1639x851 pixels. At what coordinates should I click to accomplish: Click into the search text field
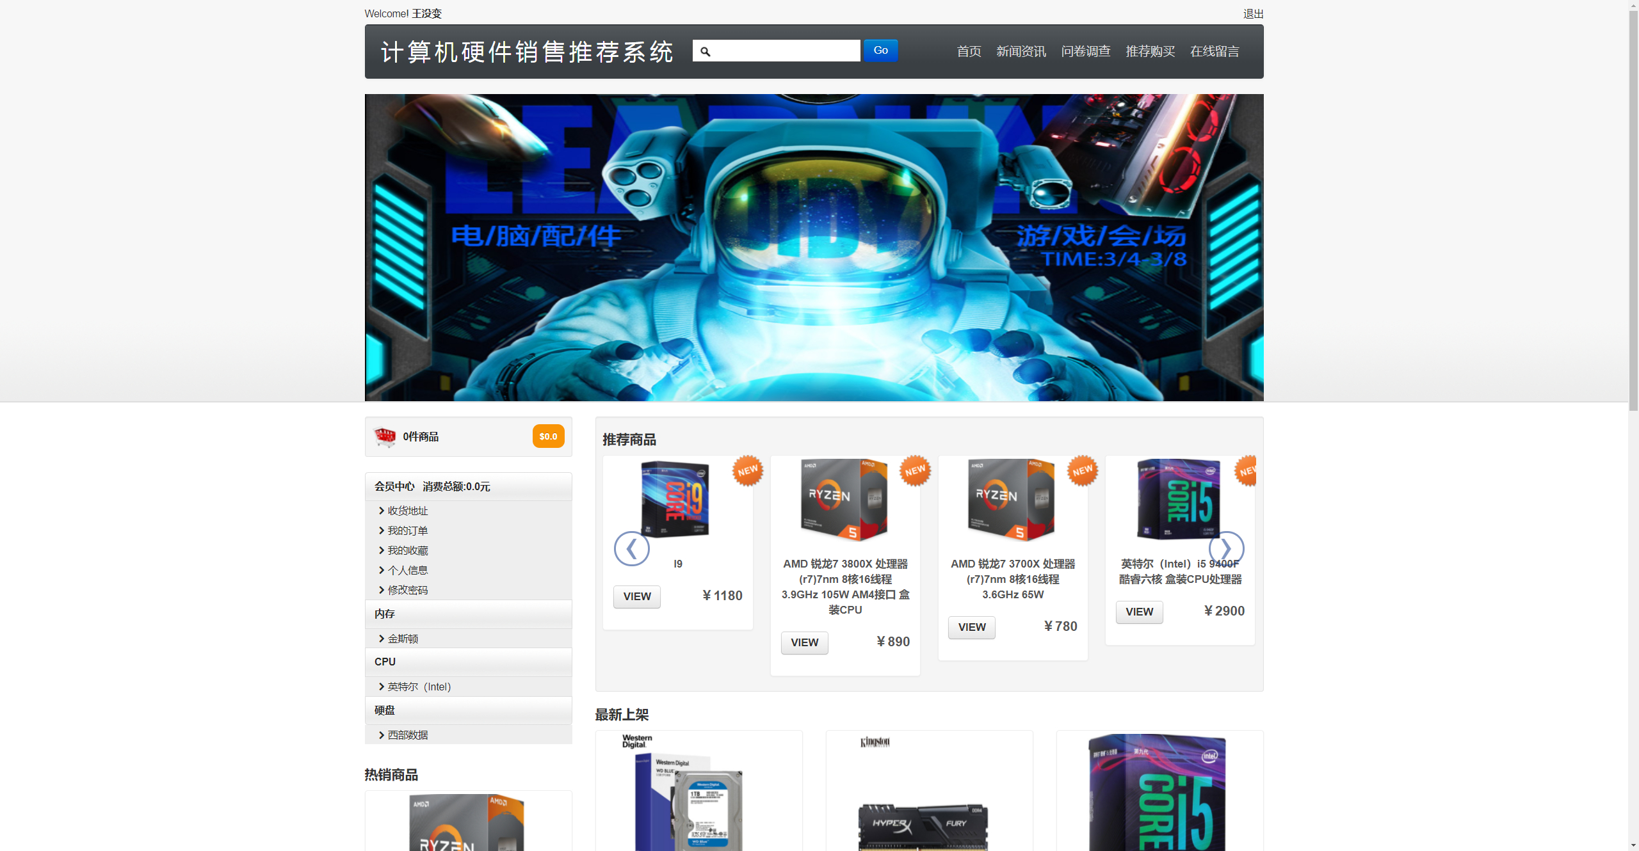pyautogui.click(x=786, y=51)
